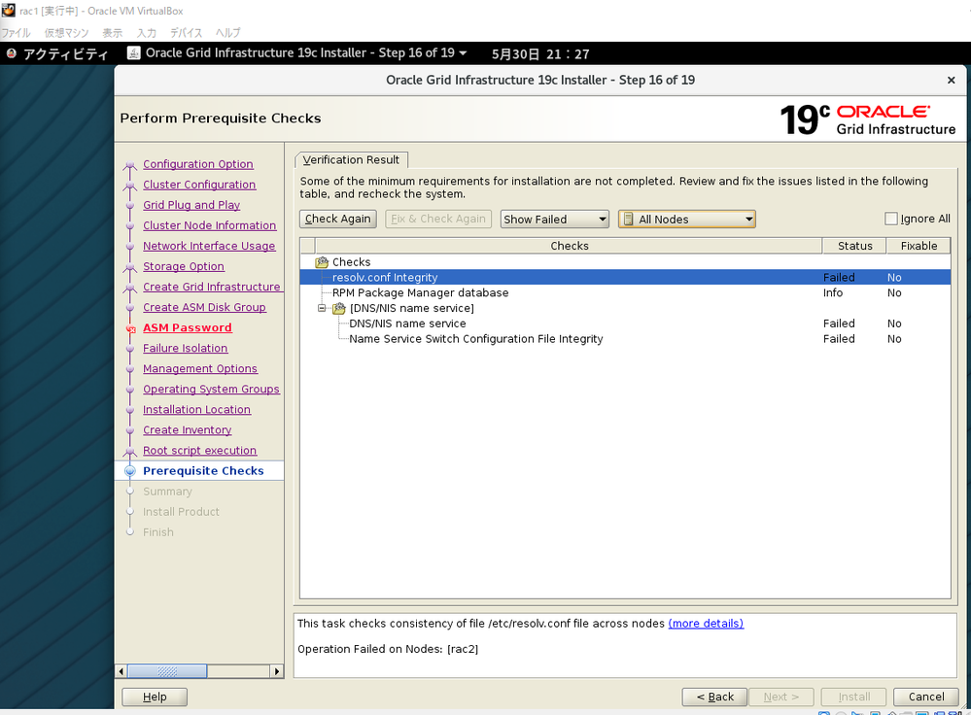
Task: Open the ファイル menu
Action: [16, 33]
